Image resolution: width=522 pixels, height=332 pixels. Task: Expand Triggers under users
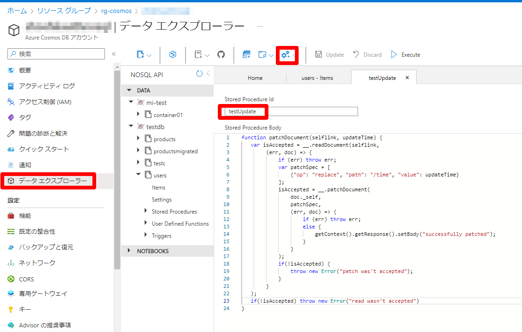click(x=145, y=234)
